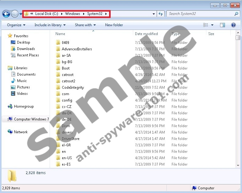This screenshot has width=242, height=193.
Task: Select the AdvancedInstallers folder
Action: (x=77, y=49)
